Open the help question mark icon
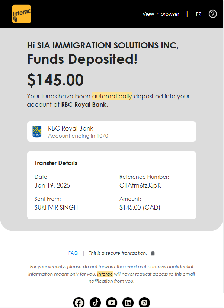 pos(212,14)
